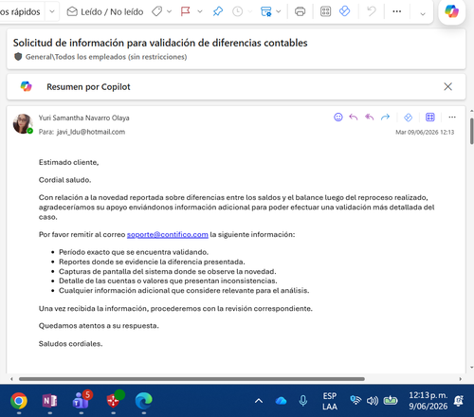
Task: Click the Copilot logo in summary bar
Action: (x=26, y=86)
